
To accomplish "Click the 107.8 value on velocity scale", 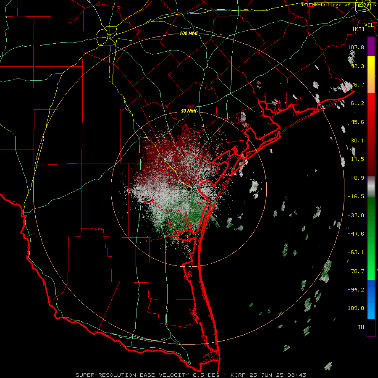I will pos(356,47).
